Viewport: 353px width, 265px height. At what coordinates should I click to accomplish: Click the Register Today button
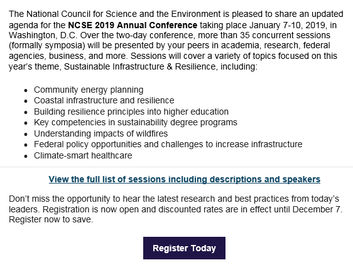pyautogui.click(x=184, y=248)
